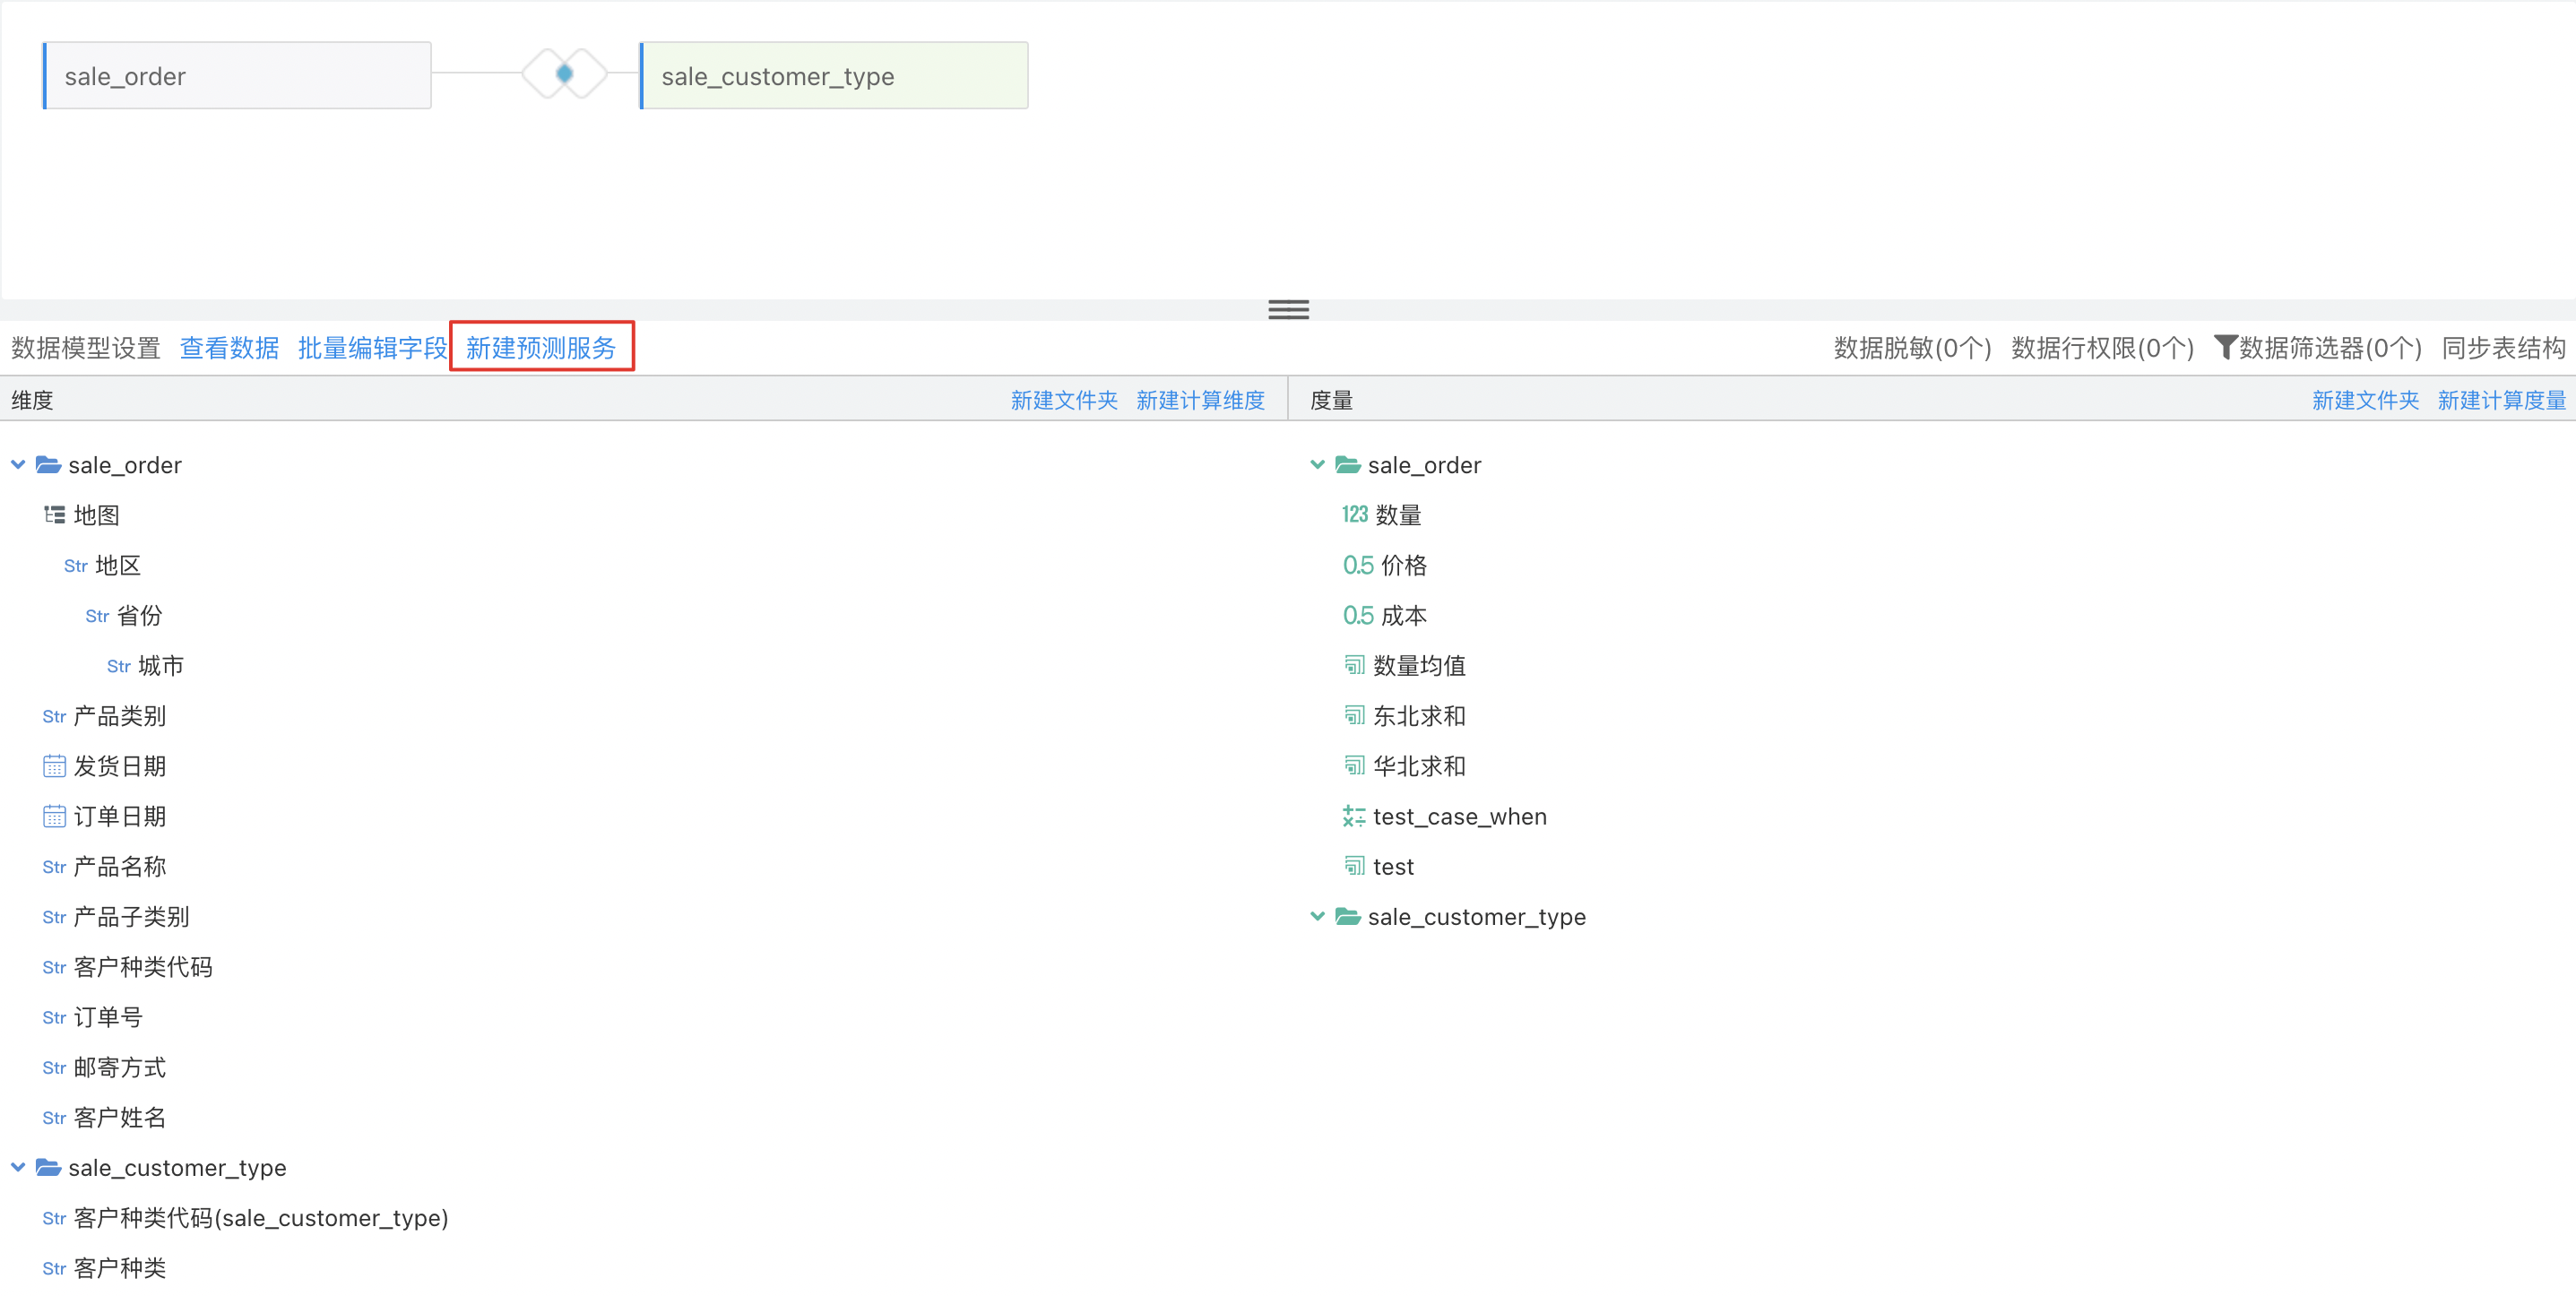Select the 订单日期 dimension

(119, 816)
